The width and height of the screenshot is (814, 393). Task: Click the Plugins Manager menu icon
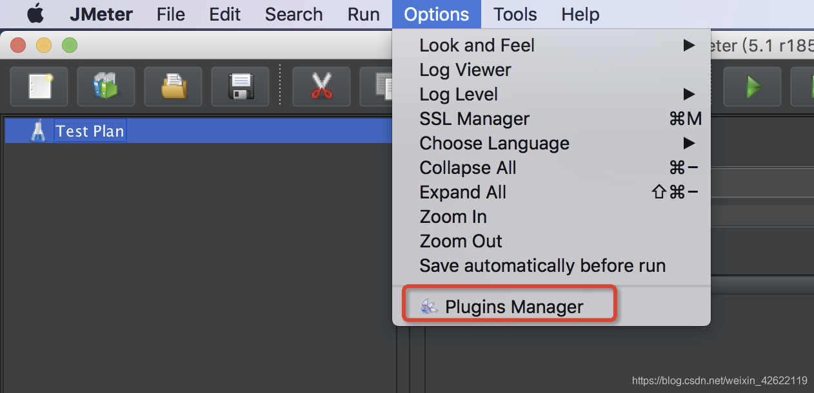coord(429,307)
